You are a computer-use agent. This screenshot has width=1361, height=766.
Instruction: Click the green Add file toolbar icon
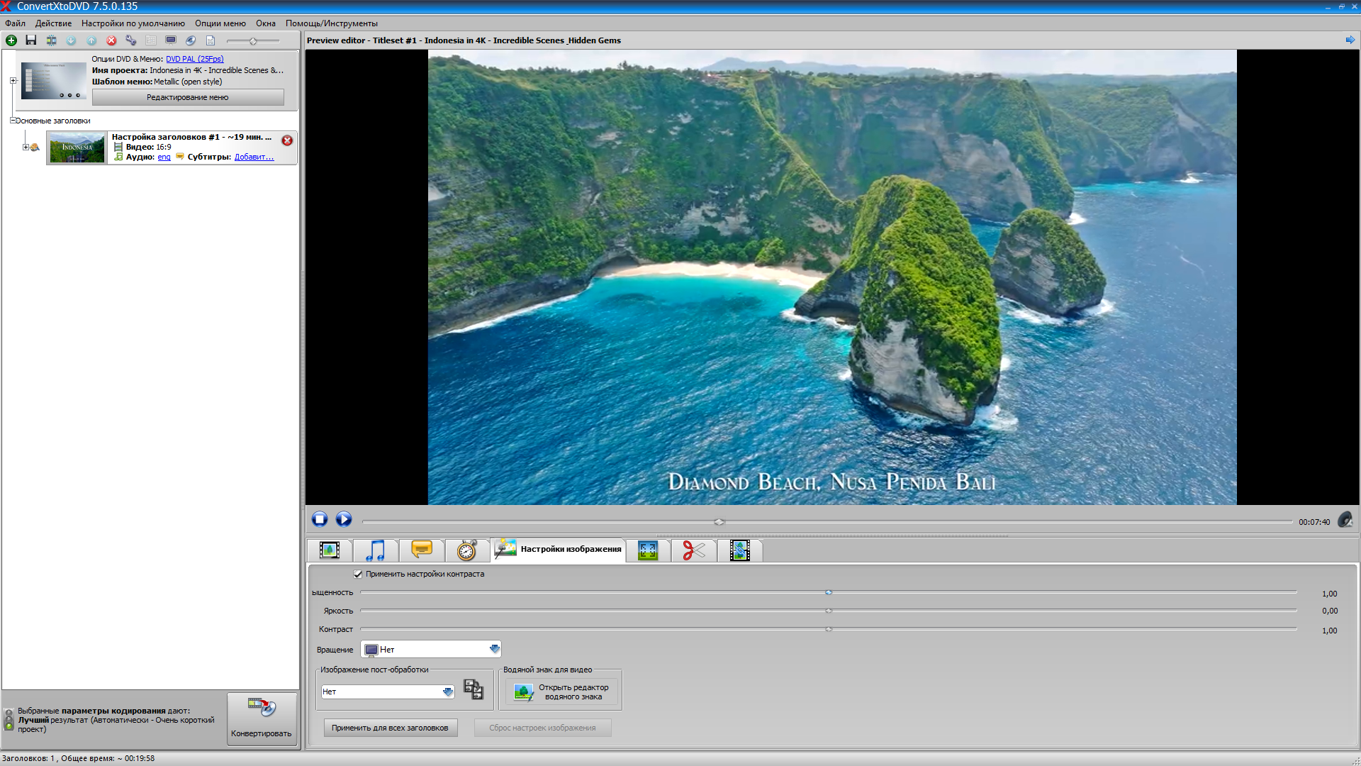tap(11, 40)
